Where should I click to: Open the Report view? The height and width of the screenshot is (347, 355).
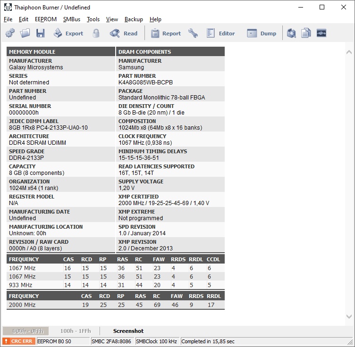tap(166, 33)
